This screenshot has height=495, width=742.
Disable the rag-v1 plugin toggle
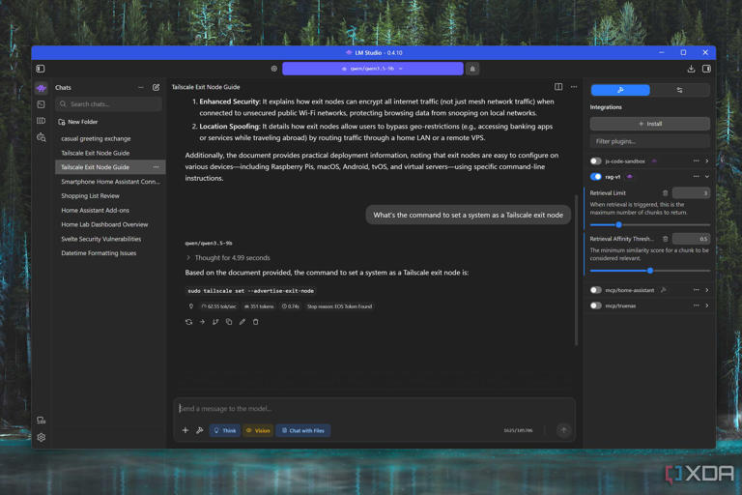coord(596,177)
